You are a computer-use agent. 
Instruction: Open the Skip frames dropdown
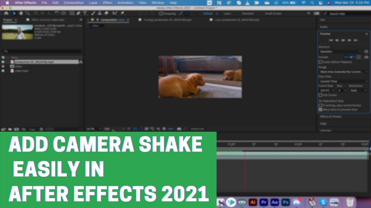pyautogui.click(x=342, y=90)
